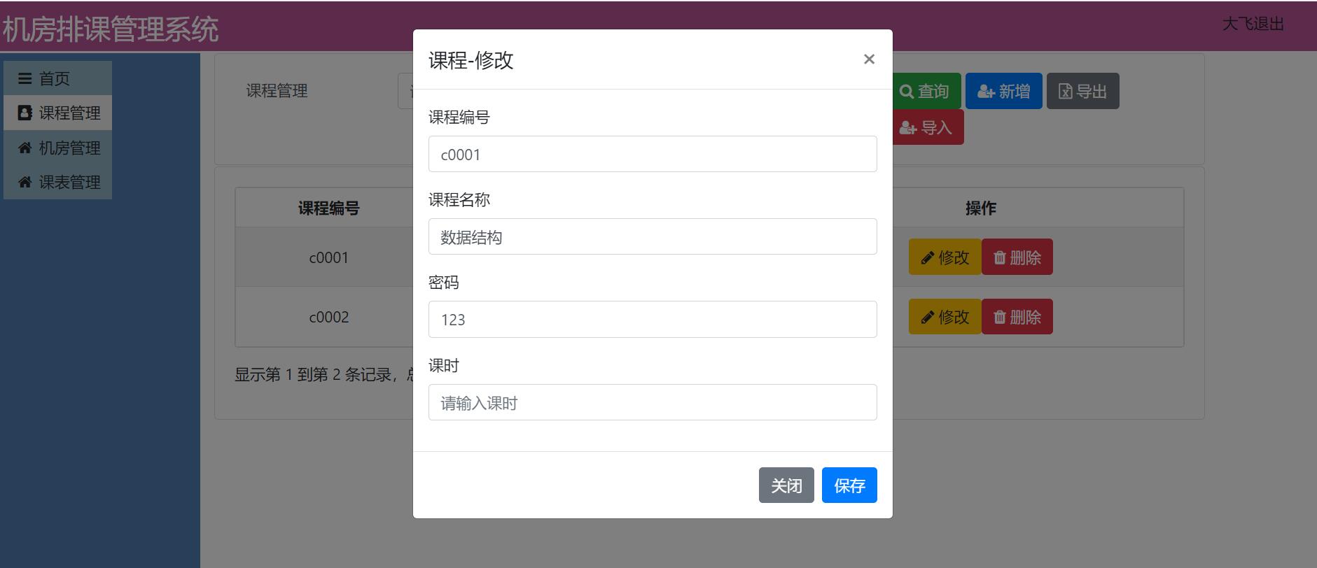Click the 课时 input field

(653, 402)
